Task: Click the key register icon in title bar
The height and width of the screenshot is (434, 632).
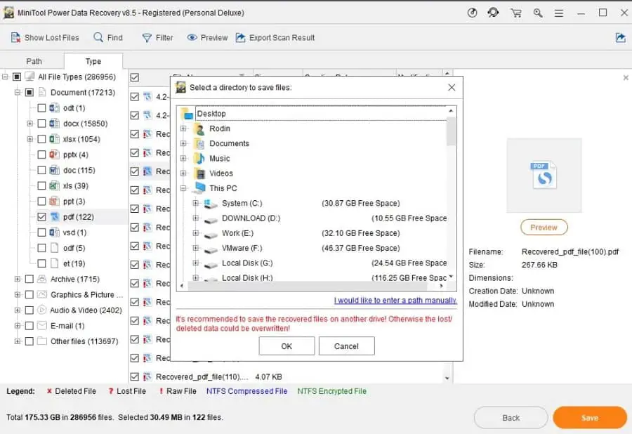Action: pos(538,13)
